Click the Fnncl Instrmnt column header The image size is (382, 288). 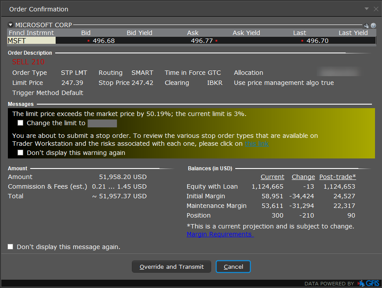tap(32, 33)
